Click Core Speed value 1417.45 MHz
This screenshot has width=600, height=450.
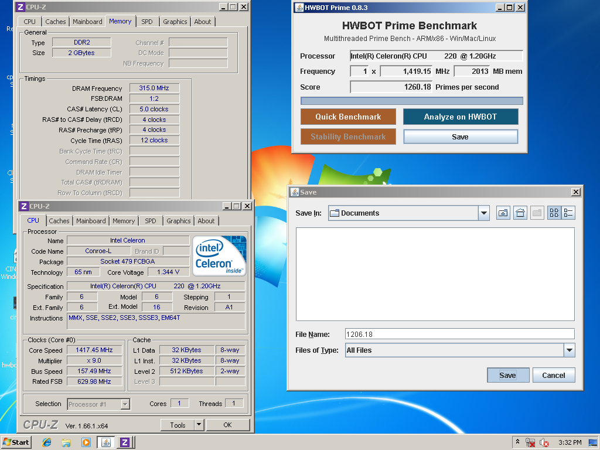click(94, 350)
